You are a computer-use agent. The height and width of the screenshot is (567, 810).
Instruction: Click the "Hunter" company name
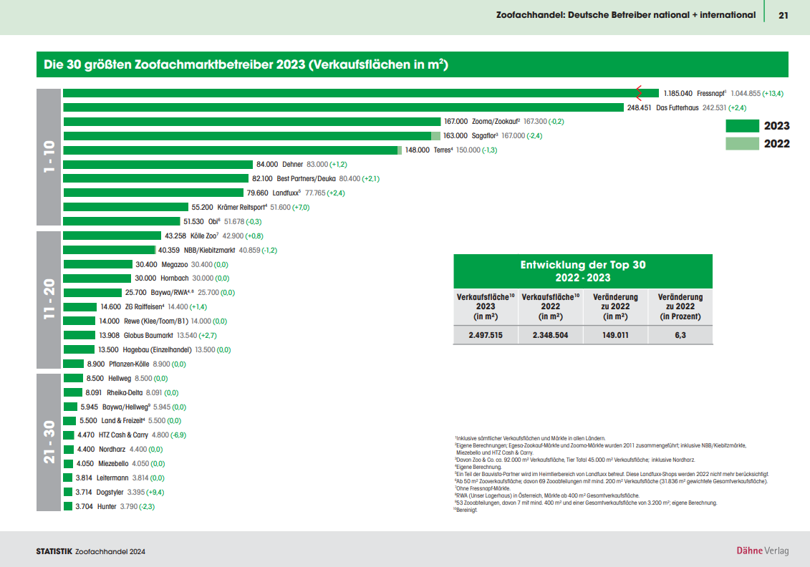tap(107, 507)
